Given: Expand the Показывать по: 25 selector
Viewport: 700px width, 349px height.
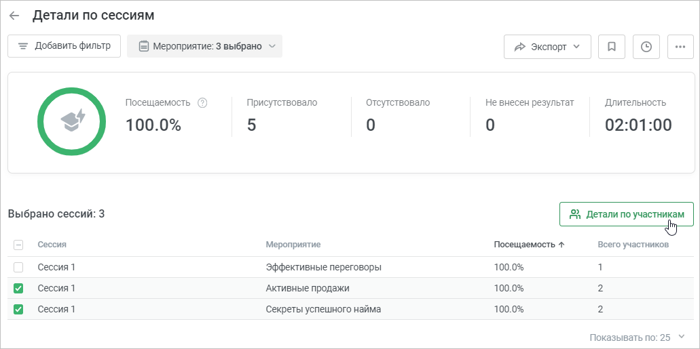Looking at the screenshot, I should point(637,337).
